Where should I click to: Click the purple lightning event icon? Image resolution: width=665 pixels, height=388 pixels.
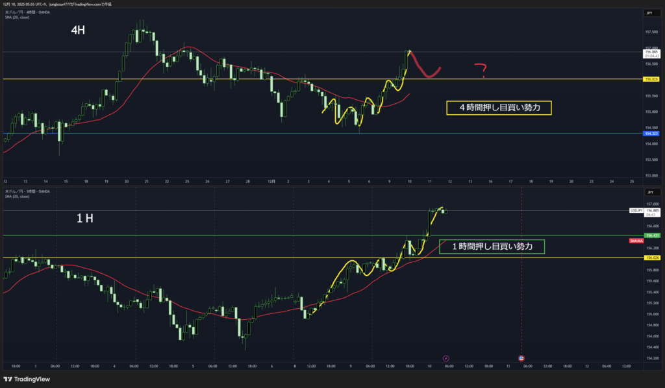click(445, 358)
